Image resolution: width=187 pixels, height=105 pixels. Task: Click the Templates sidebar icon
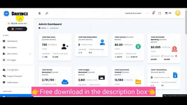click(4, 47)
